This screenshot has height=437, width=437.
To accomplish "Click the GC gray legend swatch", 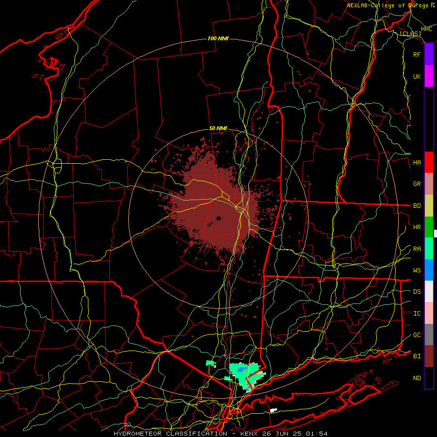I will coord(429,335).
